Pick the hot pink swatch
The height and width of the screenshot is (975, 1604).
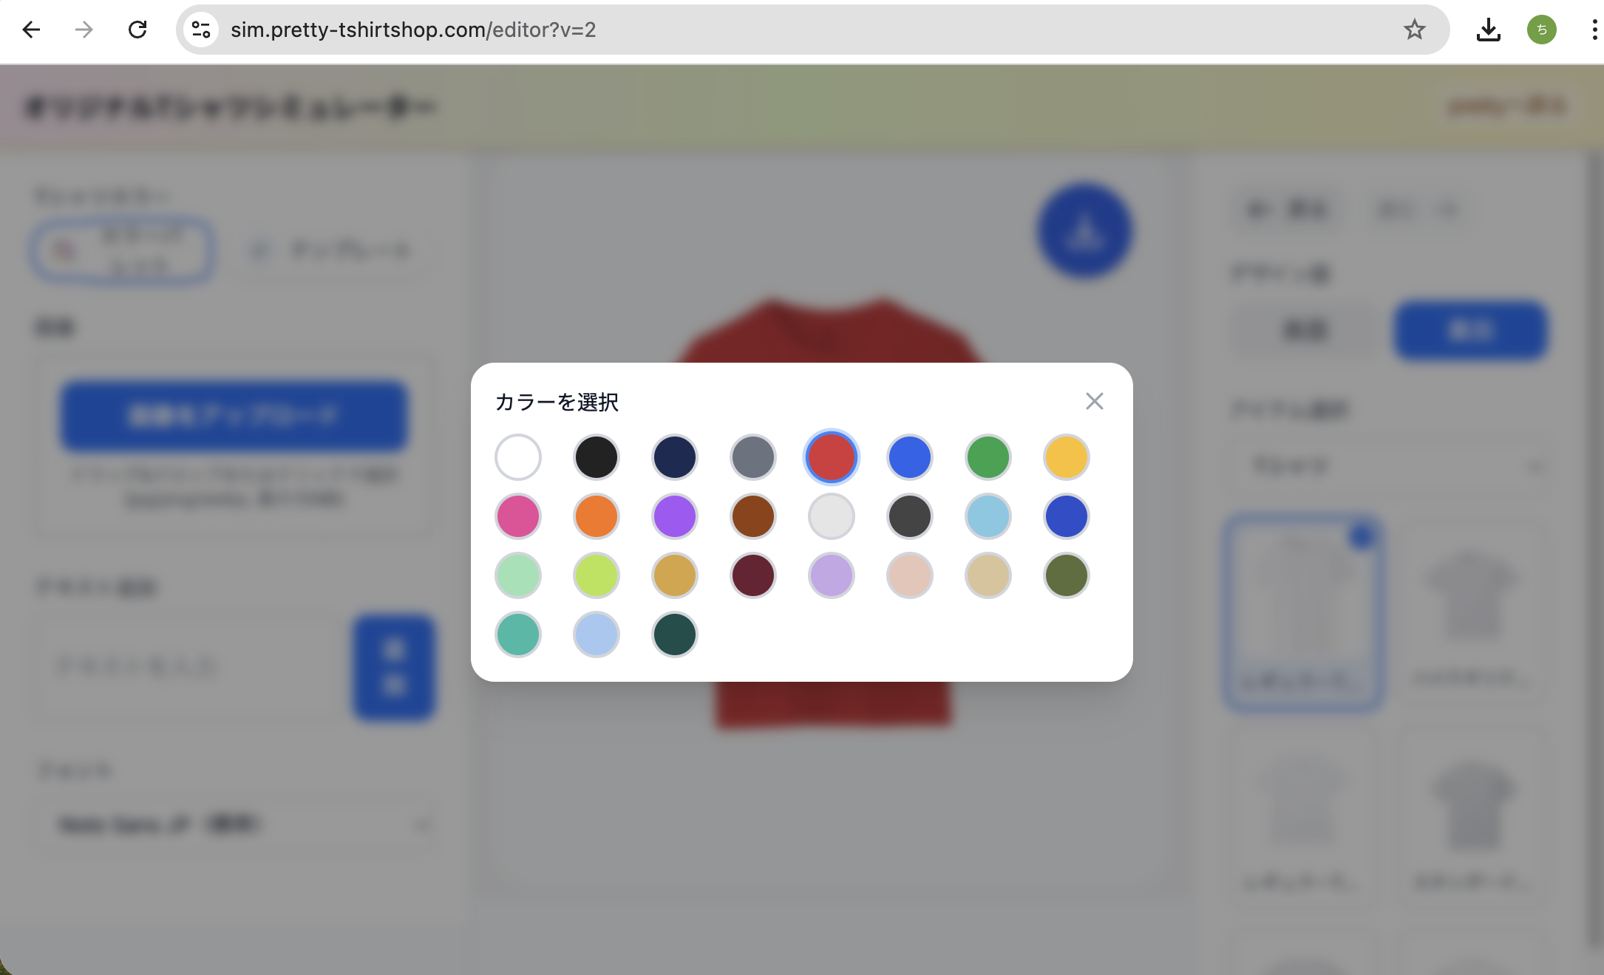click(518, 516)
